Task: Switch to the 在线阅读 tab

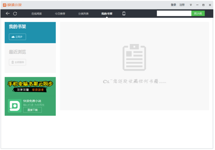Action: (x=37, y=14)
